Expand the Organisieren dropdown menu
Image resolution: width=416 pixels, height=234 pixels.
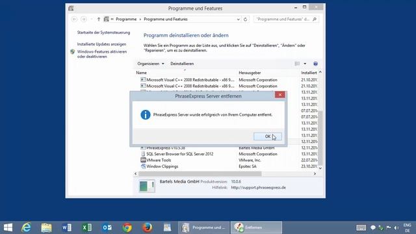coord(151,64)
